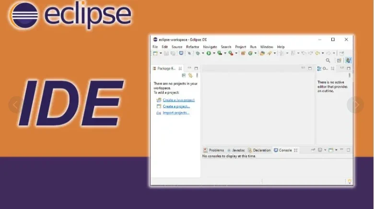Open the File menu
This screenshot has width=374, height=209.
tap(155, 47)
